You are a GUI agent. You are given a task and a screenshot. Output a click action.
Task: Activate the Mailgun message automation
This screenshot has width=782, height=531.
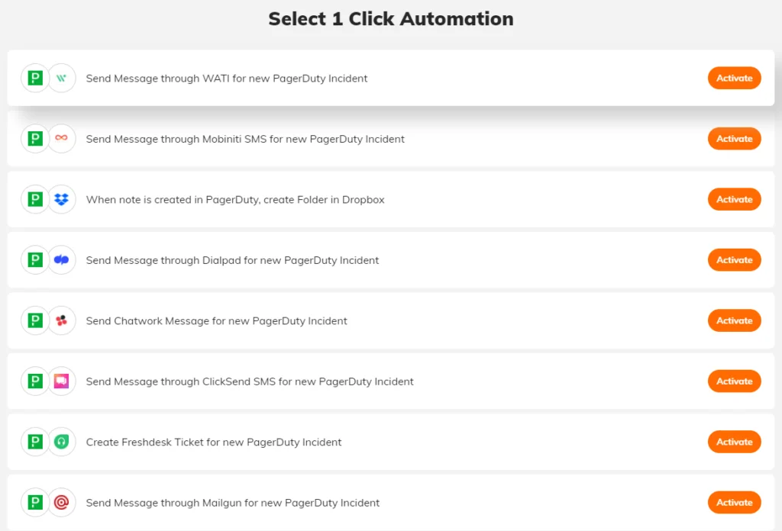point(734,502)
